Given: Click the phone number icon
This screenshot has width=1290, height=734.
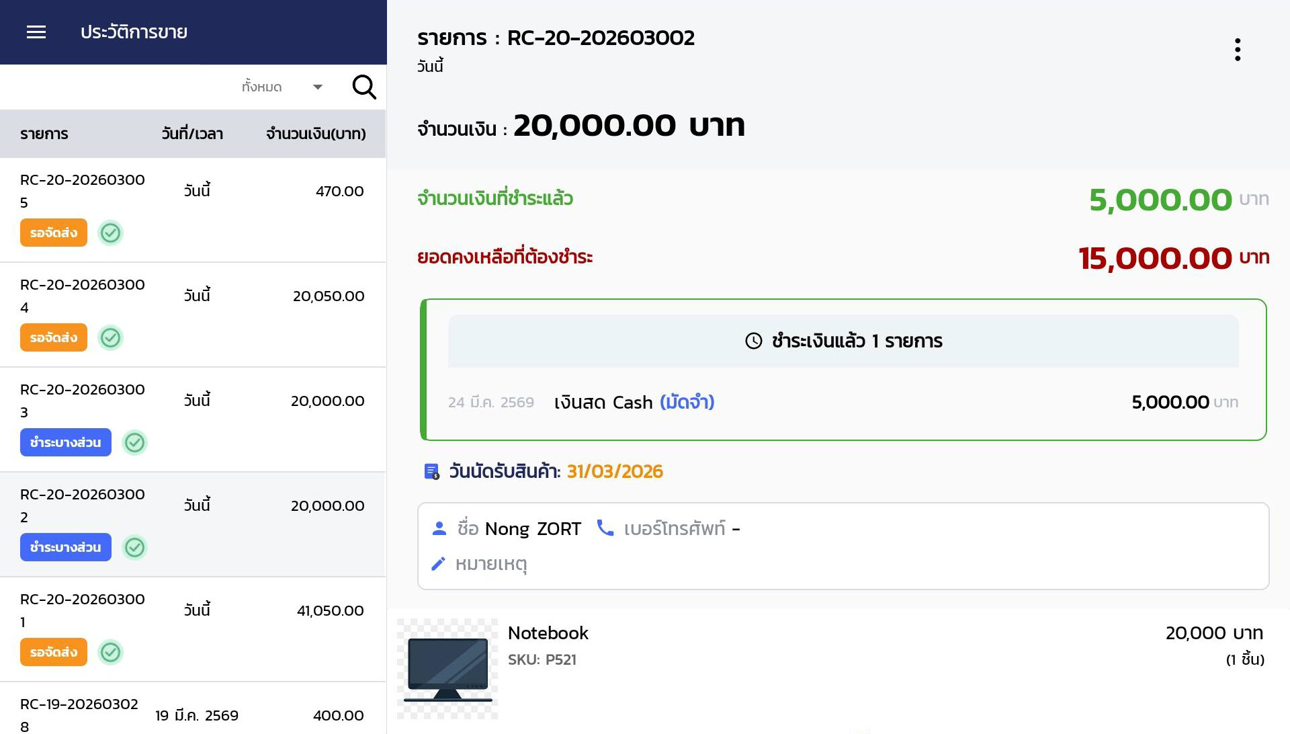Looking at the screenshot, I should coord(605,528).
